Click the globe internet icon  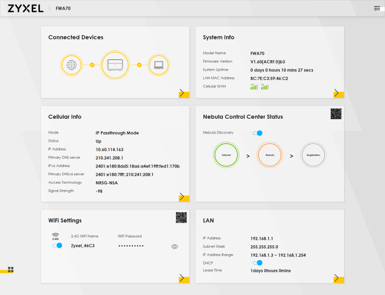(x=71, y=65)
